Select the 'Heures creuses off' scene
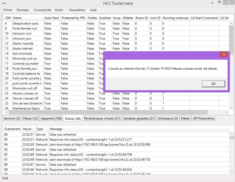The width and height of the screenshot is (235, 182). [117, 98]
